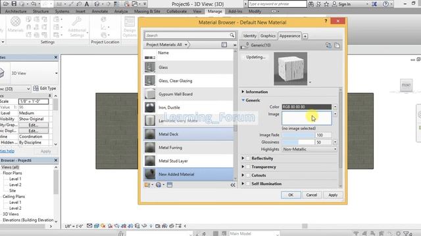
Task: Open the Architecture ribbon tab
Action: point(16,12)
